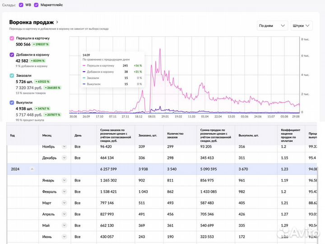Click the arrow icon beside Май
Viewport: 325px width, 244px height.
(65, 226)
